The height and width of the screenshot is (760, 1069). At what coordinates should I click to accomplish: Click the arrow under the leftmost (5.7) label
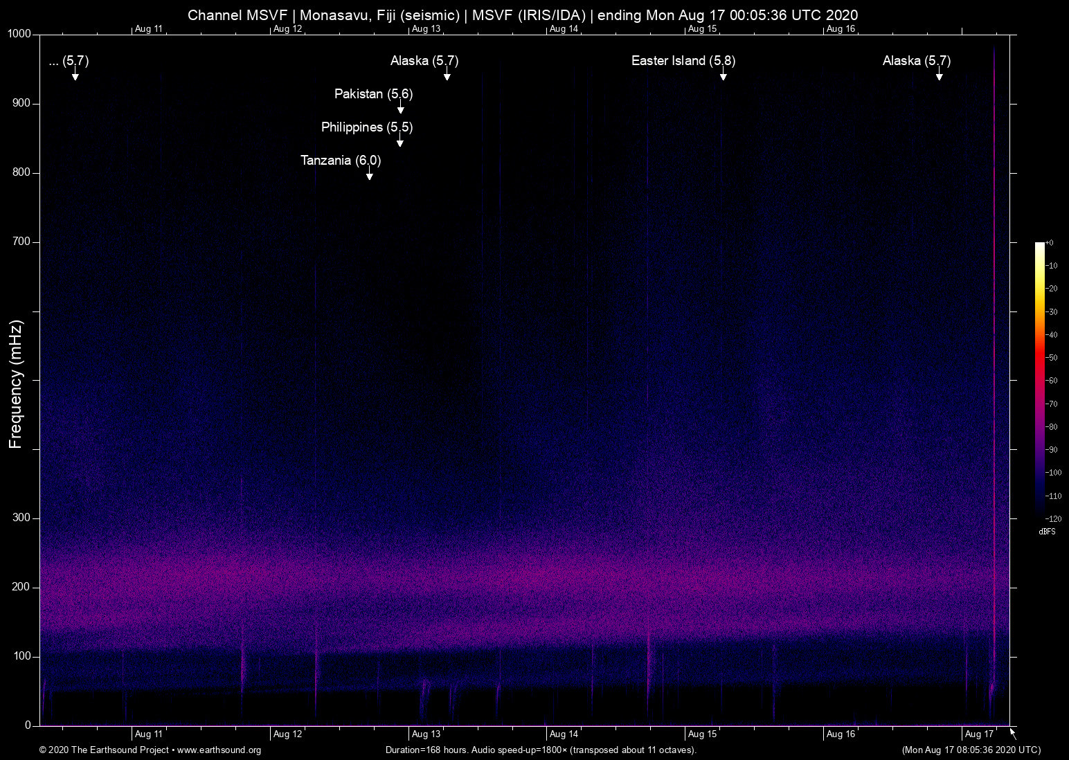click(75, 76)
